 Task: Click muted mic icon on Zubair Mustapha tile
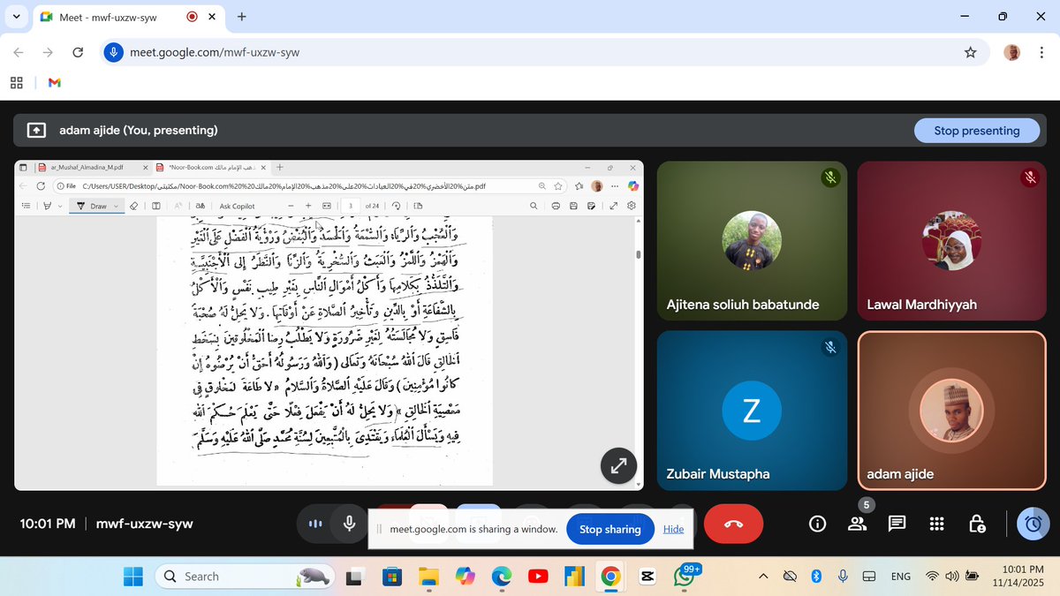(829, 348)
